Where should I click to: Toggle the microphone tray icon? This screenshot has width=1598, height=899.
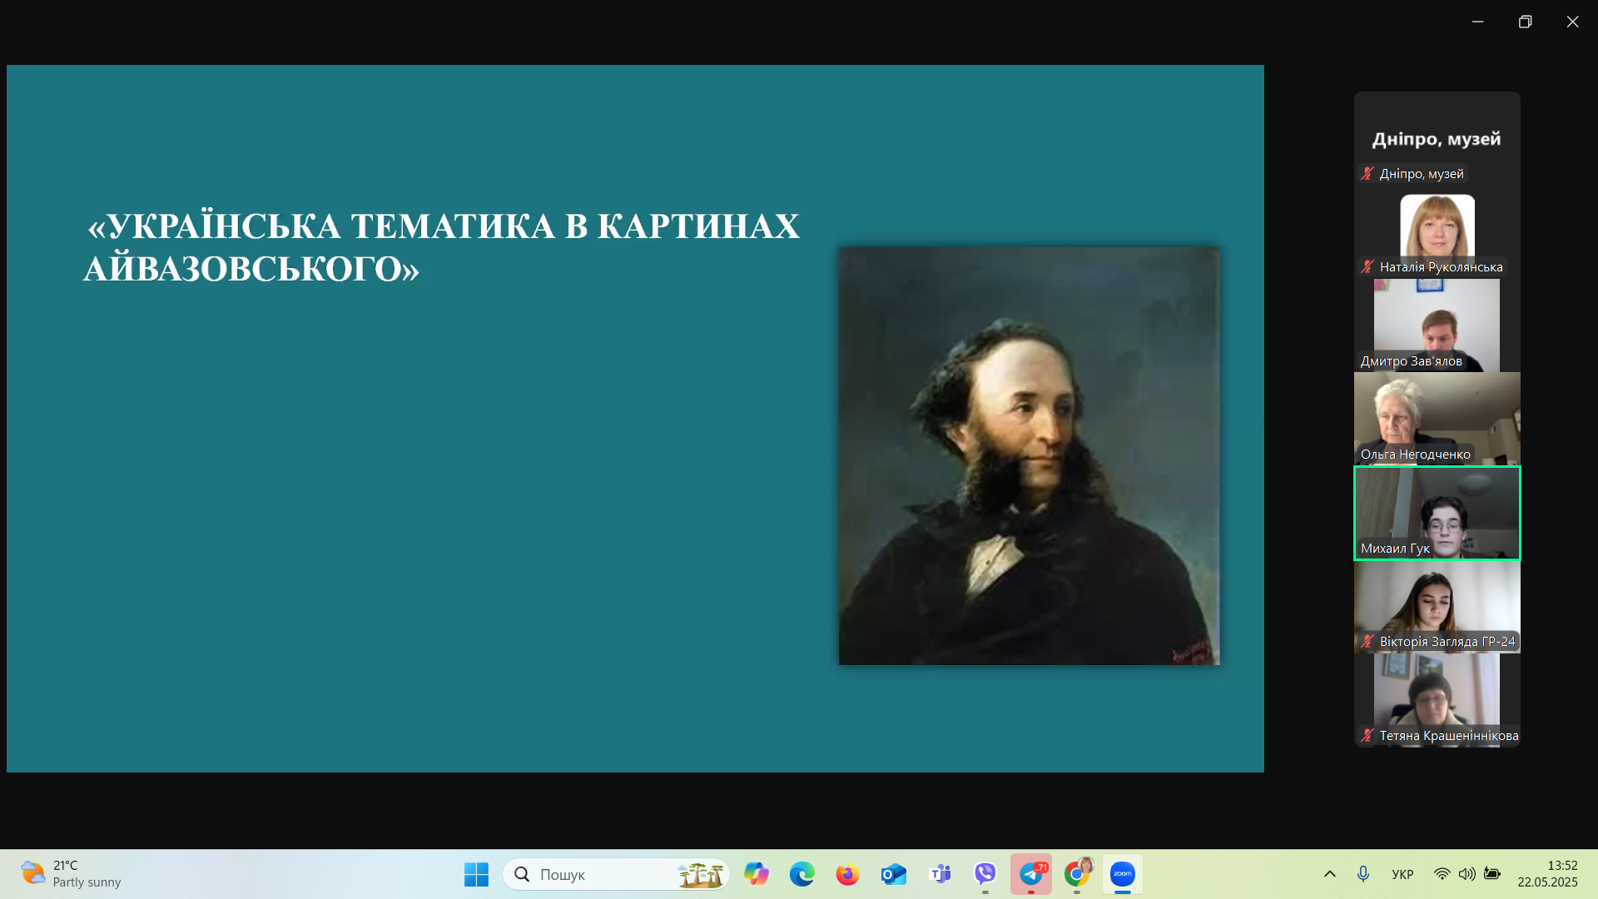point(1362,874)
